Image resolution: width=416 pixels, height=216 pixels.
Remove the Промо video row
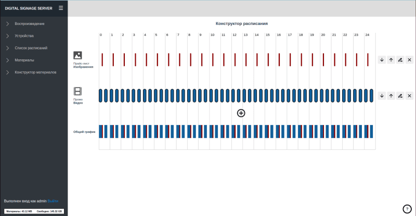click(409, 96)
